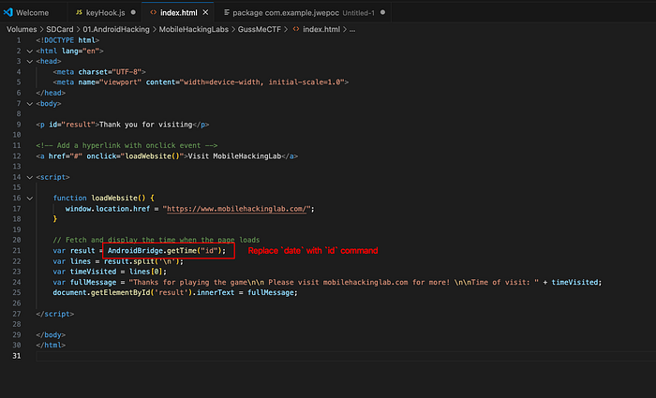Click the closing head tag on line 6

(51, 93)
